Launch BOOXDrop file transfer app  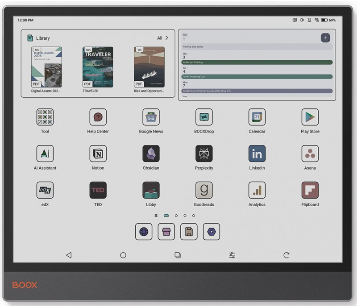pos(204,117)
